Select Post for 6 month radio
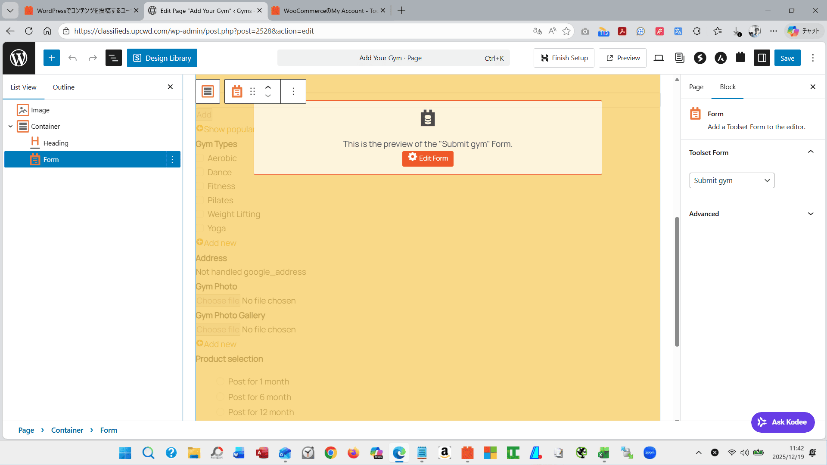The width and height of the screenshot is (827, 465). pyautogui.click(x=220, y=397)
